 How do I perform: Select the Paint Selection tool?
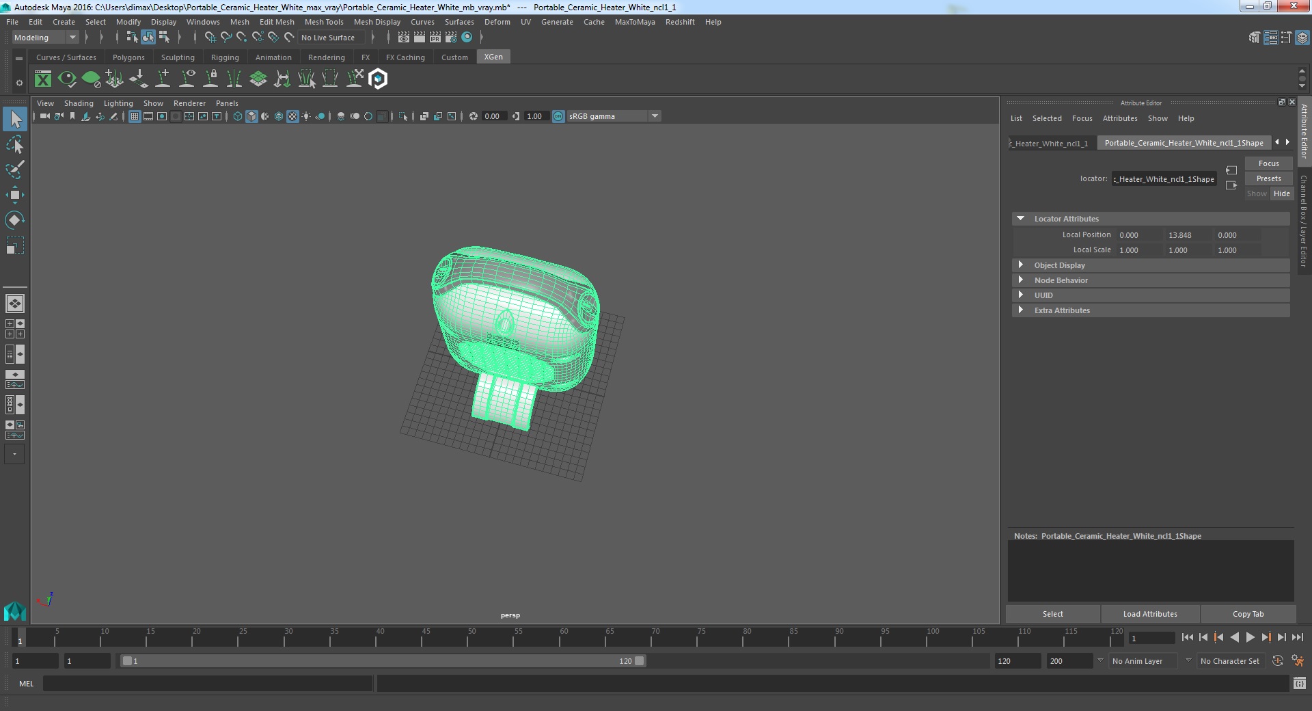tap(15, 170)
